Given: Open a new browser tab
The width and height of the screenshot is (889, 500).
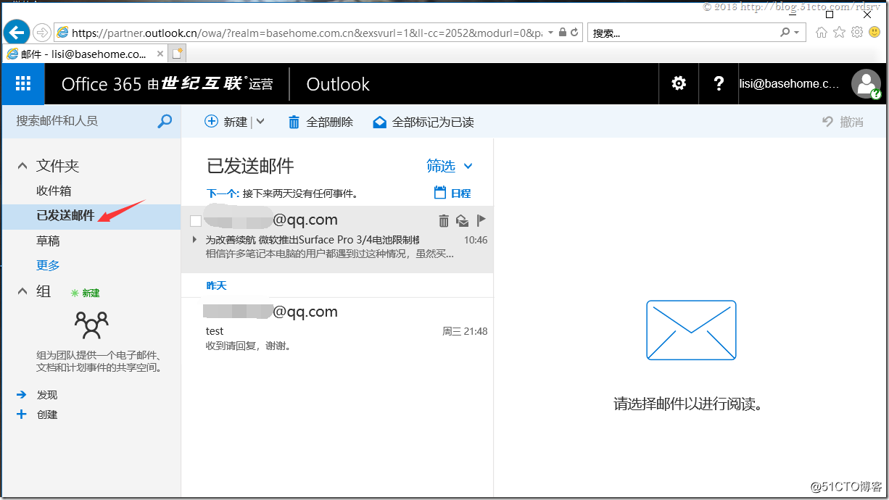Looking at the screenshot, I should click(178, 54).
